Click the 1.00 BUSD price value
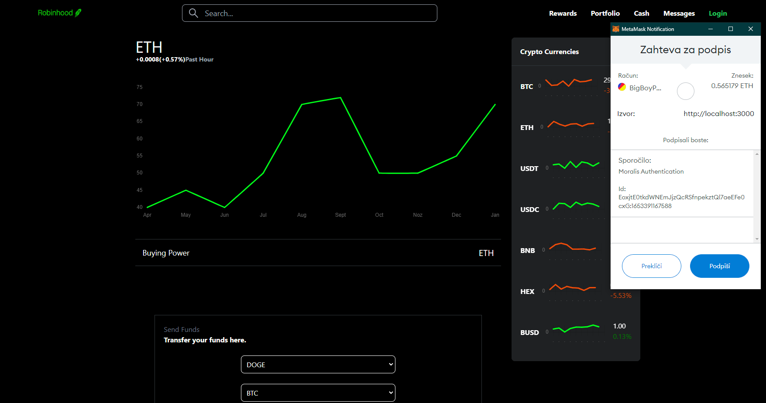The height and width of the screenshot is (403, 766). (x=619, y=326)
